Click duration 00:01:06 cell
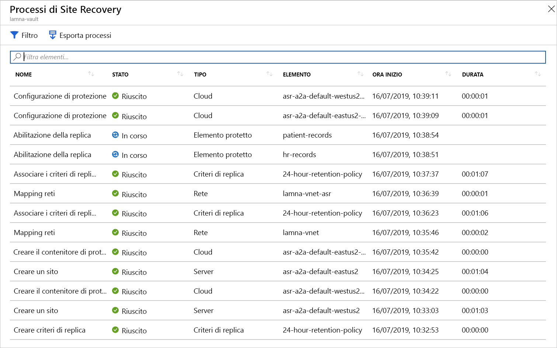Screen dimensions: 557x348 pos(475,213)
